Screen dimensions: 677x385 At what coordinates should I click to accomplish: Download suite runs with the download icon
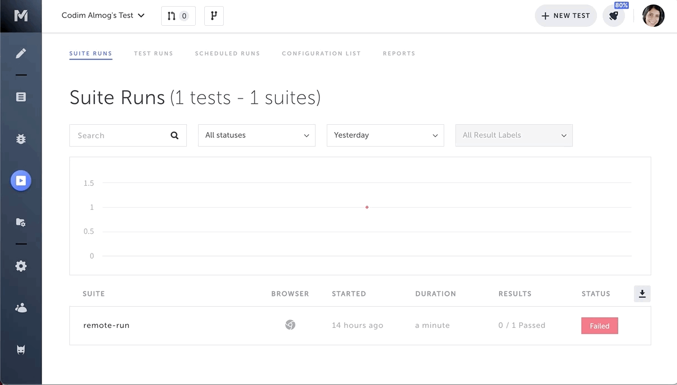click(642, 294)
